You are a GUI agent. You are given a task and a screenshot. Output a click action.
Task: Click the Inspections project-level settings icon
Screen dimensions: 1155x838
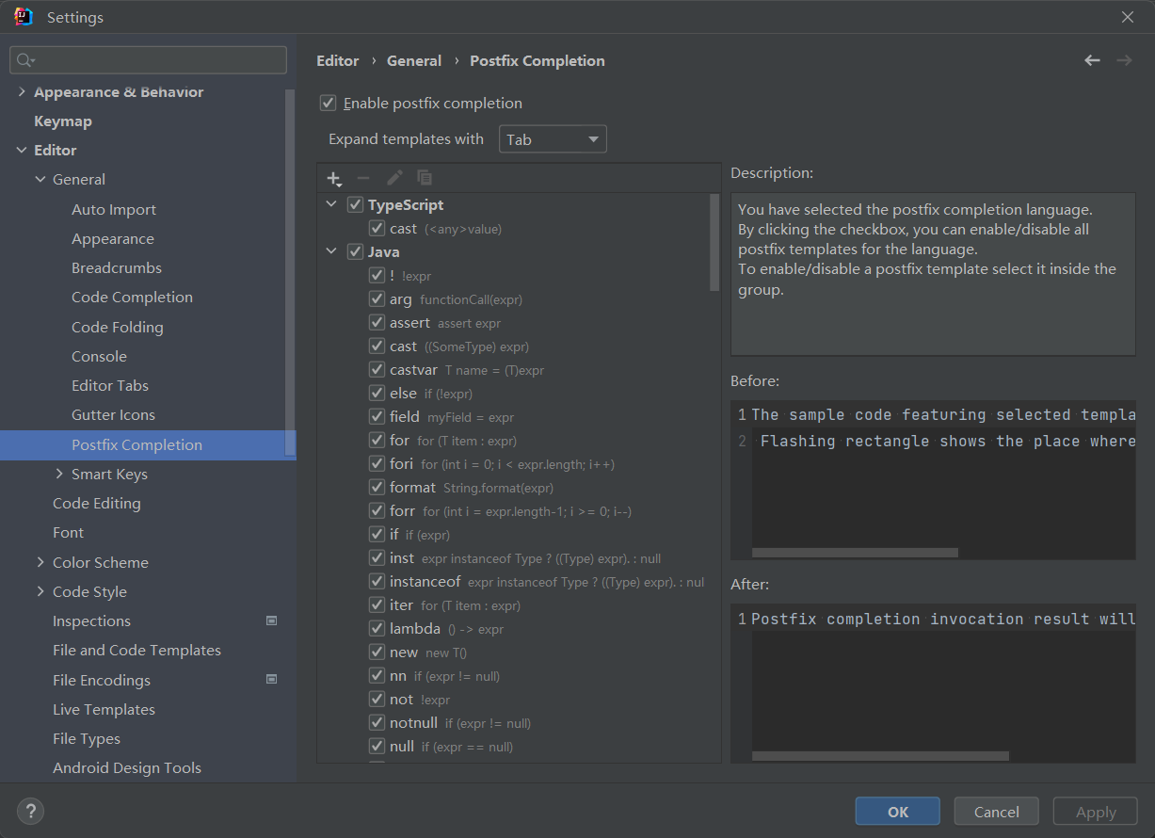(272, 621)
